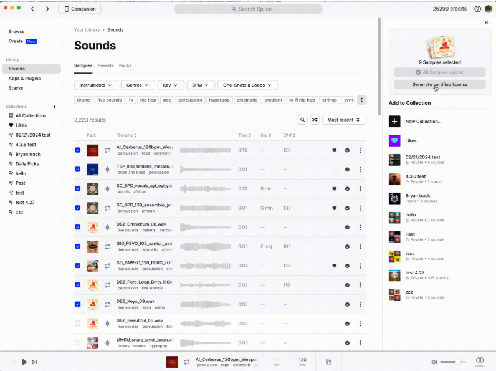Go back with the left arrow
Viewport: 496px width, 371px height.
coord(32,9)
